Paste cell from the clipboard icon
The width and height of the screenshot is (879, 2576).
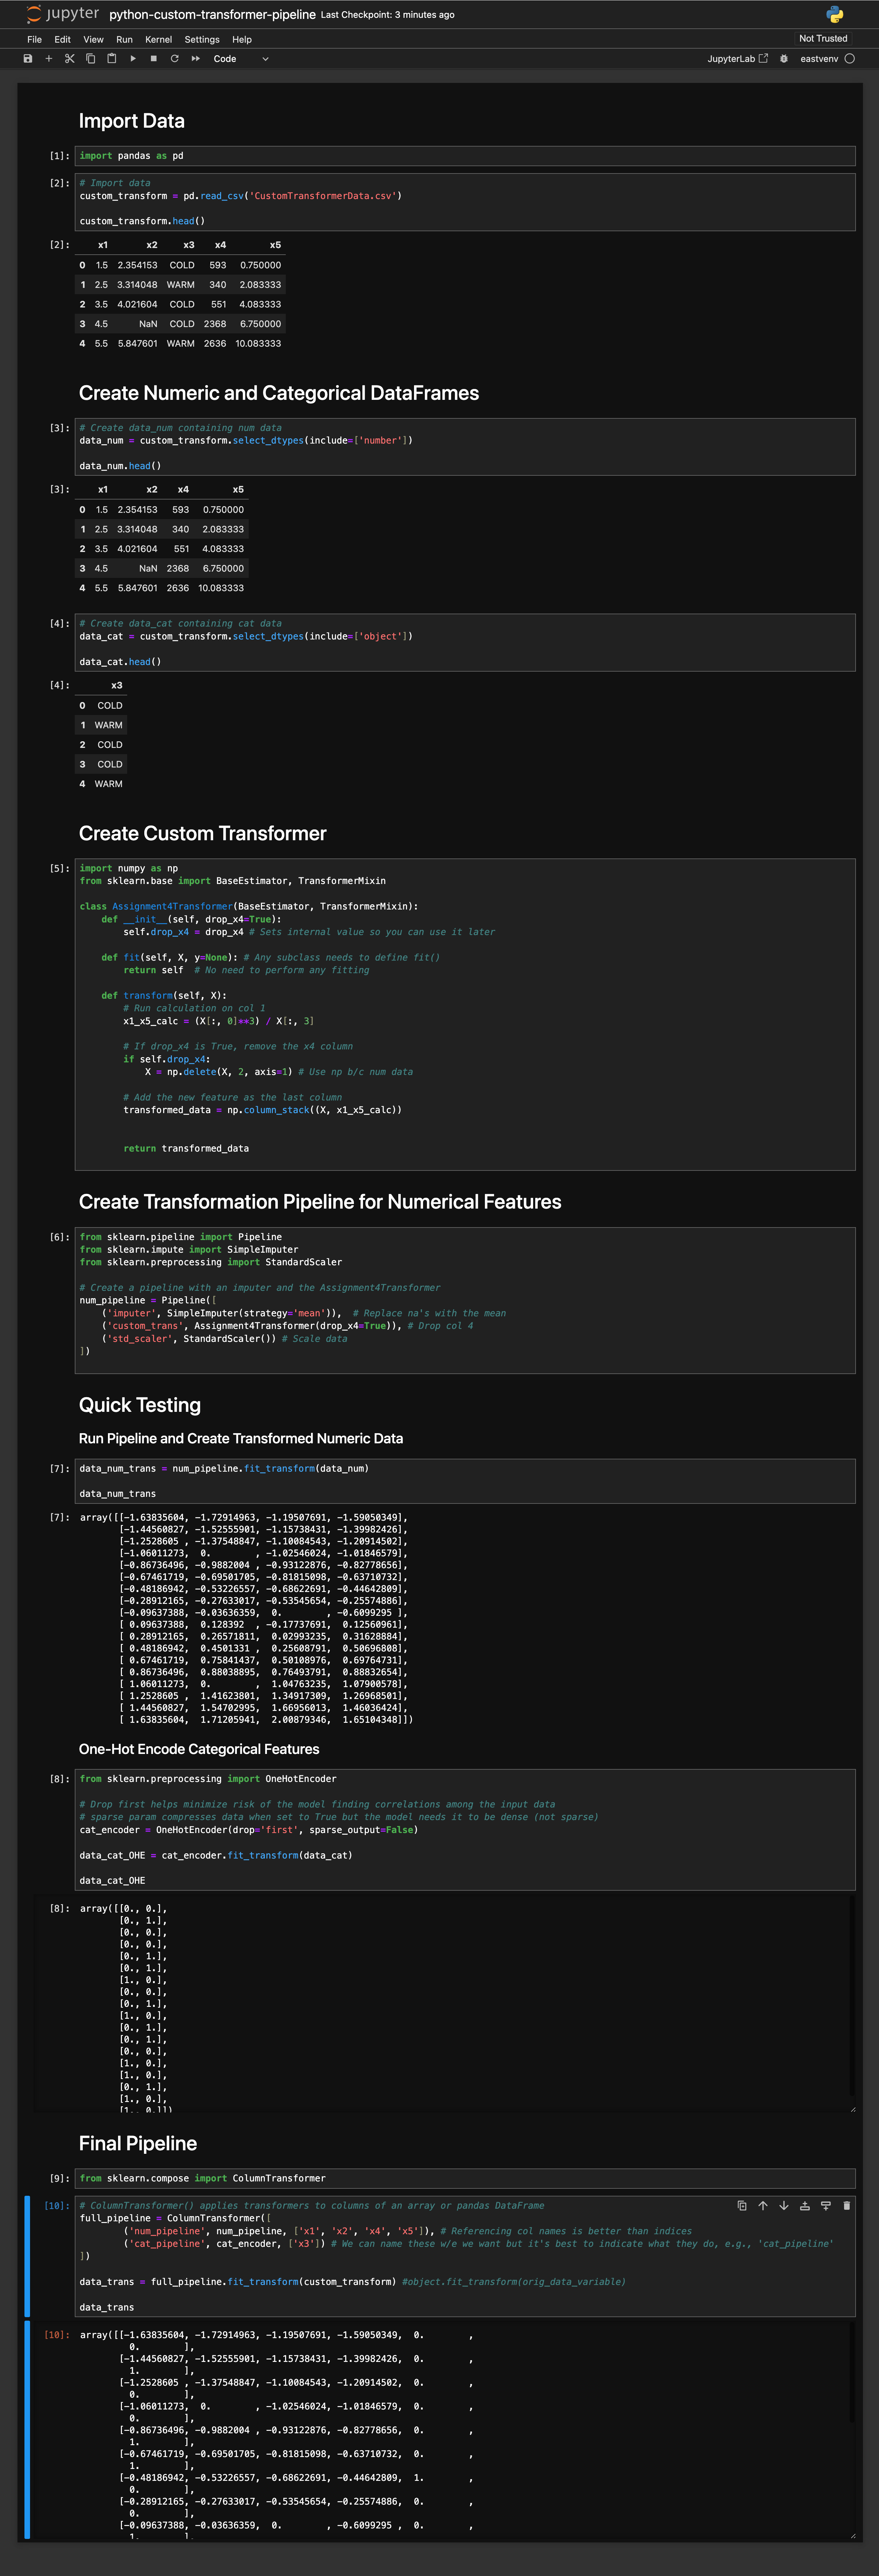pos(112,59)
